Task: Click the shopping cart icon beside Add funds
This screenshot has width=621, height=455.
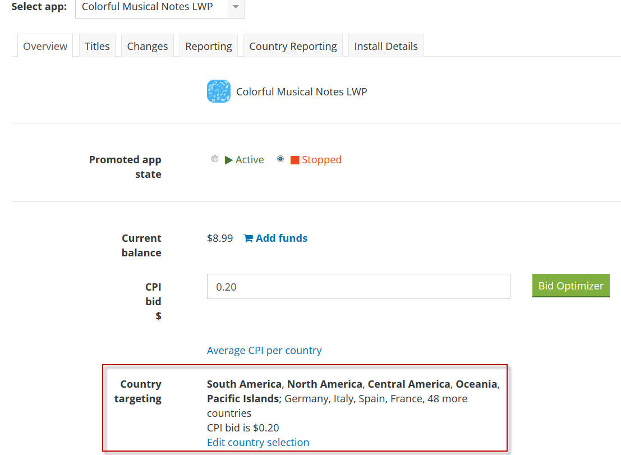Action: click(248, 238)
